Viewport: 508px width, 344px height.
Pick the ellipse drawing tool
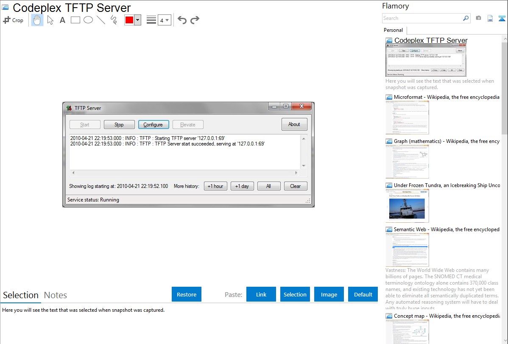click(x=88, y=20)
